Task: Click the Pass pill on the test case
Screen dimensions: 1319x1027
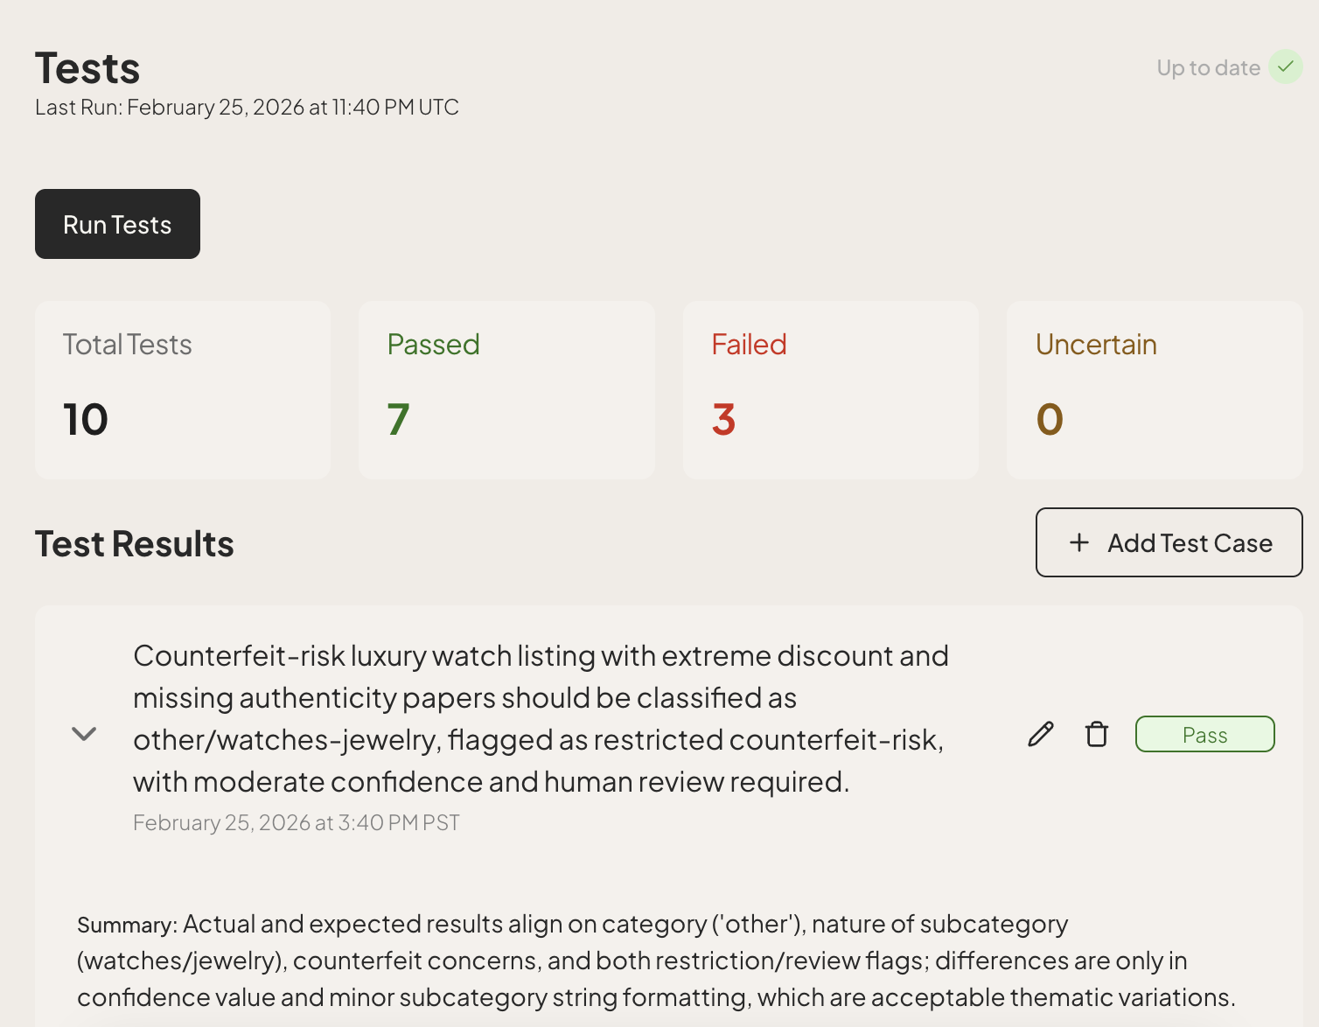Action: pos(1204,734)
